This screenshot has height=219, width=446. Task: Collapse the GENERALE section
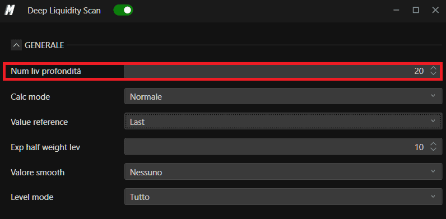[16, 45]
